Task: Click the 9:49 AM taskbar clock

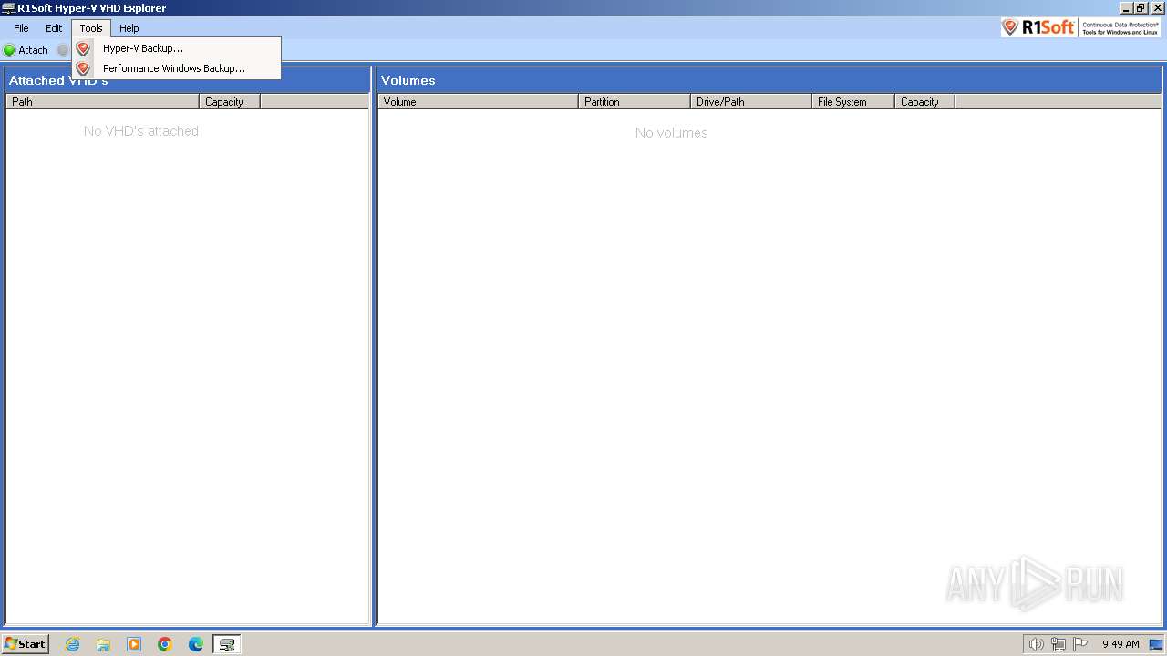Action: [1121, 644]
